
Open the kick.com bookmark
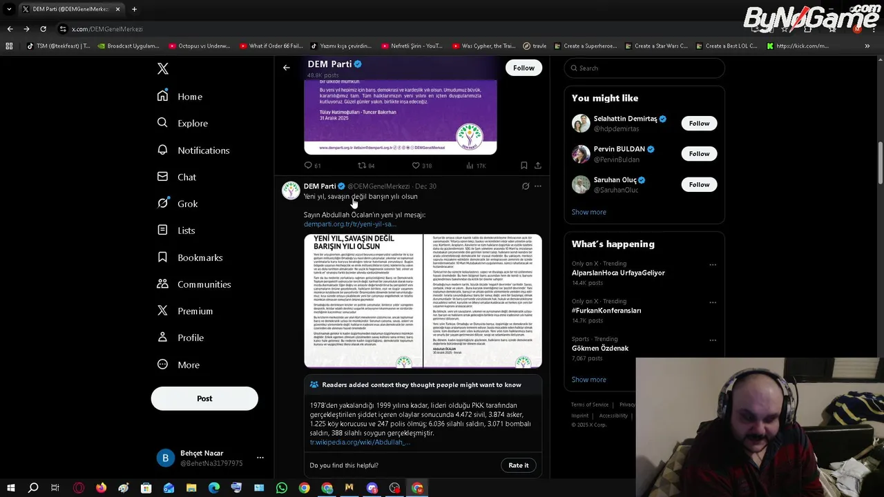click(x=798, y=46)
